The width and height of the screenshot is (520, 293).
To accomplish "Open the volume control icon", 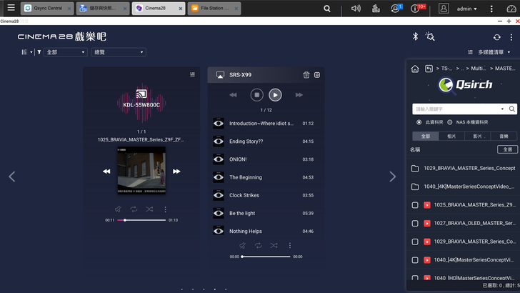I will point(356,9).
